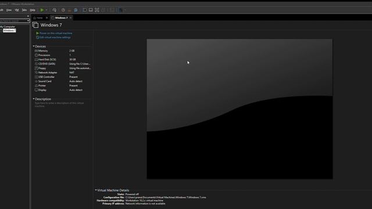Screen dimensions: 372x209
Task: Click the green Power On play toolbar icon
Action: coord(42,10)
